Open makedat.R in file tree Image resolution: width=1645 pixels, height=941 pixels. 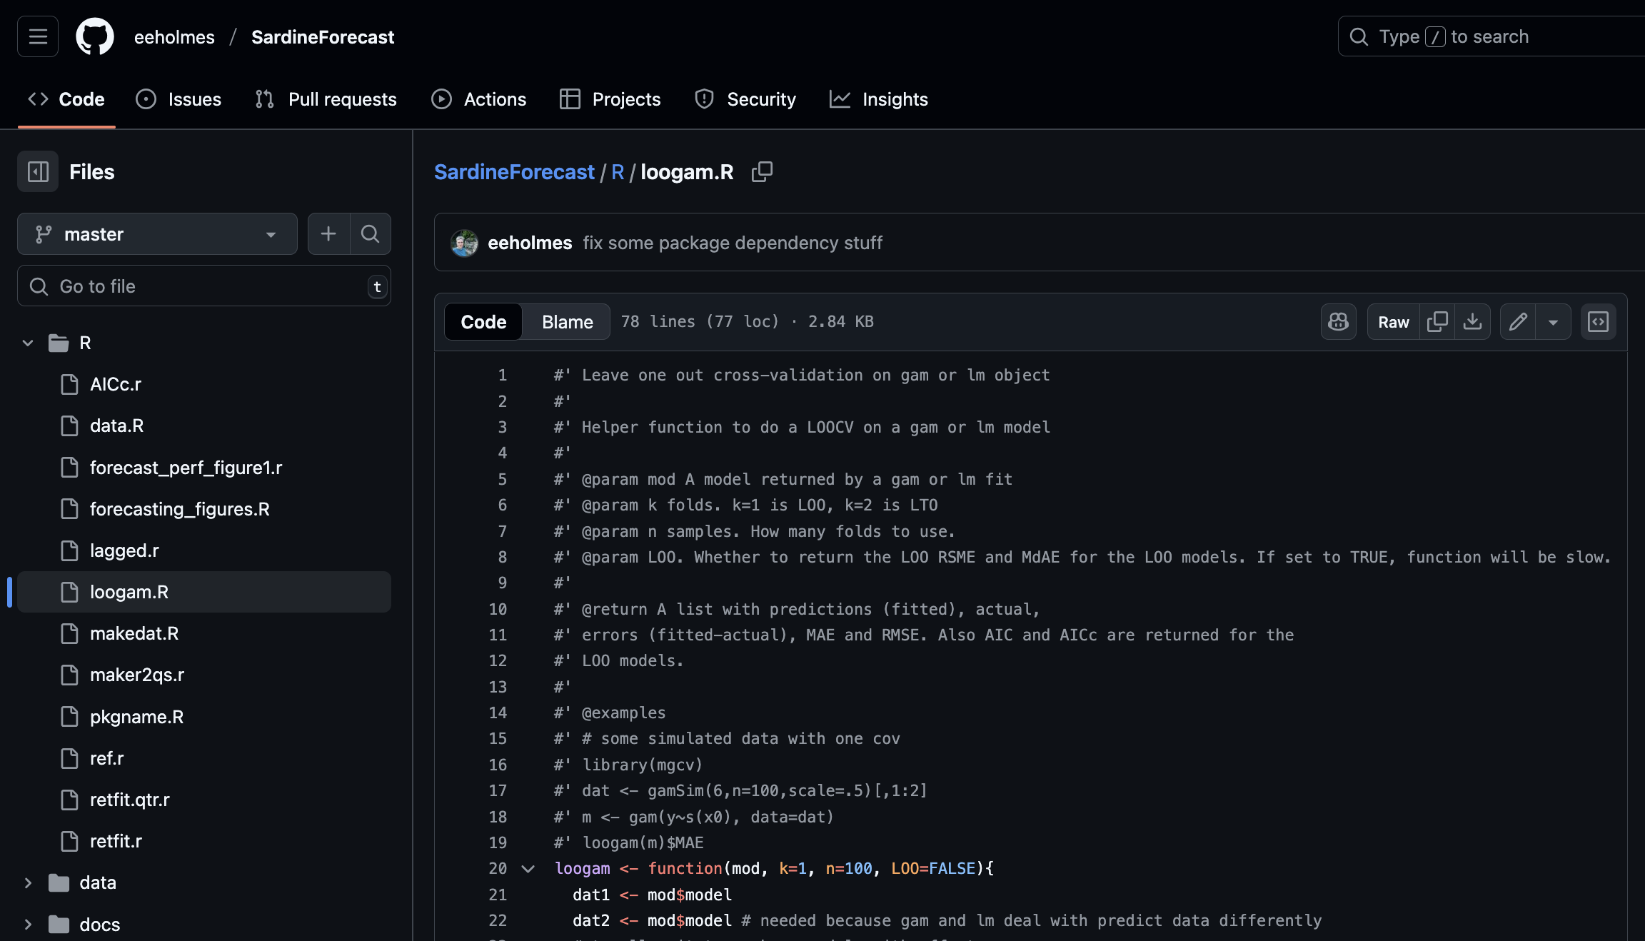tap(134, 633)
